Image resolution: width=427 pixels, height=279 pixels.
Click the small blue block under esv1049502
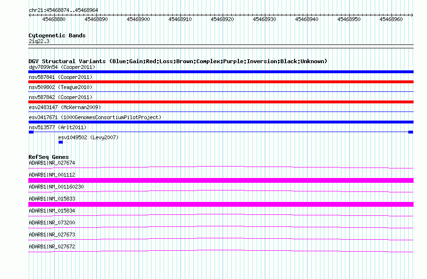click(x=61, y=142)
